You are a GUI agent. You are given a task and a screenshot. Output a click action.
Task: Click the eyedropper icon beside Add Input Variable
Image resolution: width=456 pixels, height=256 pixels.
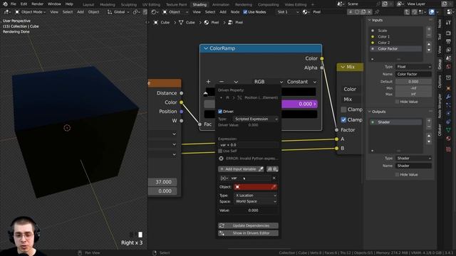(261, 169)
